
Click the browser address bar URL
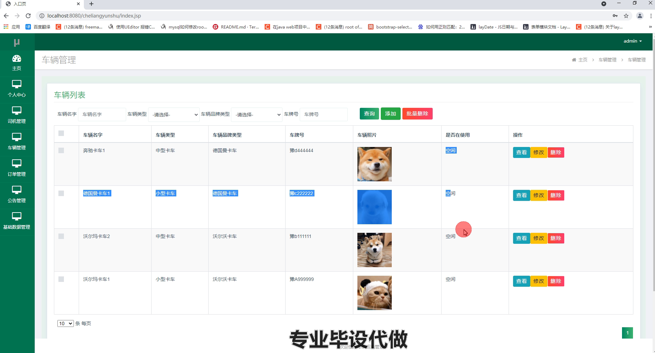tap(94, 16)
